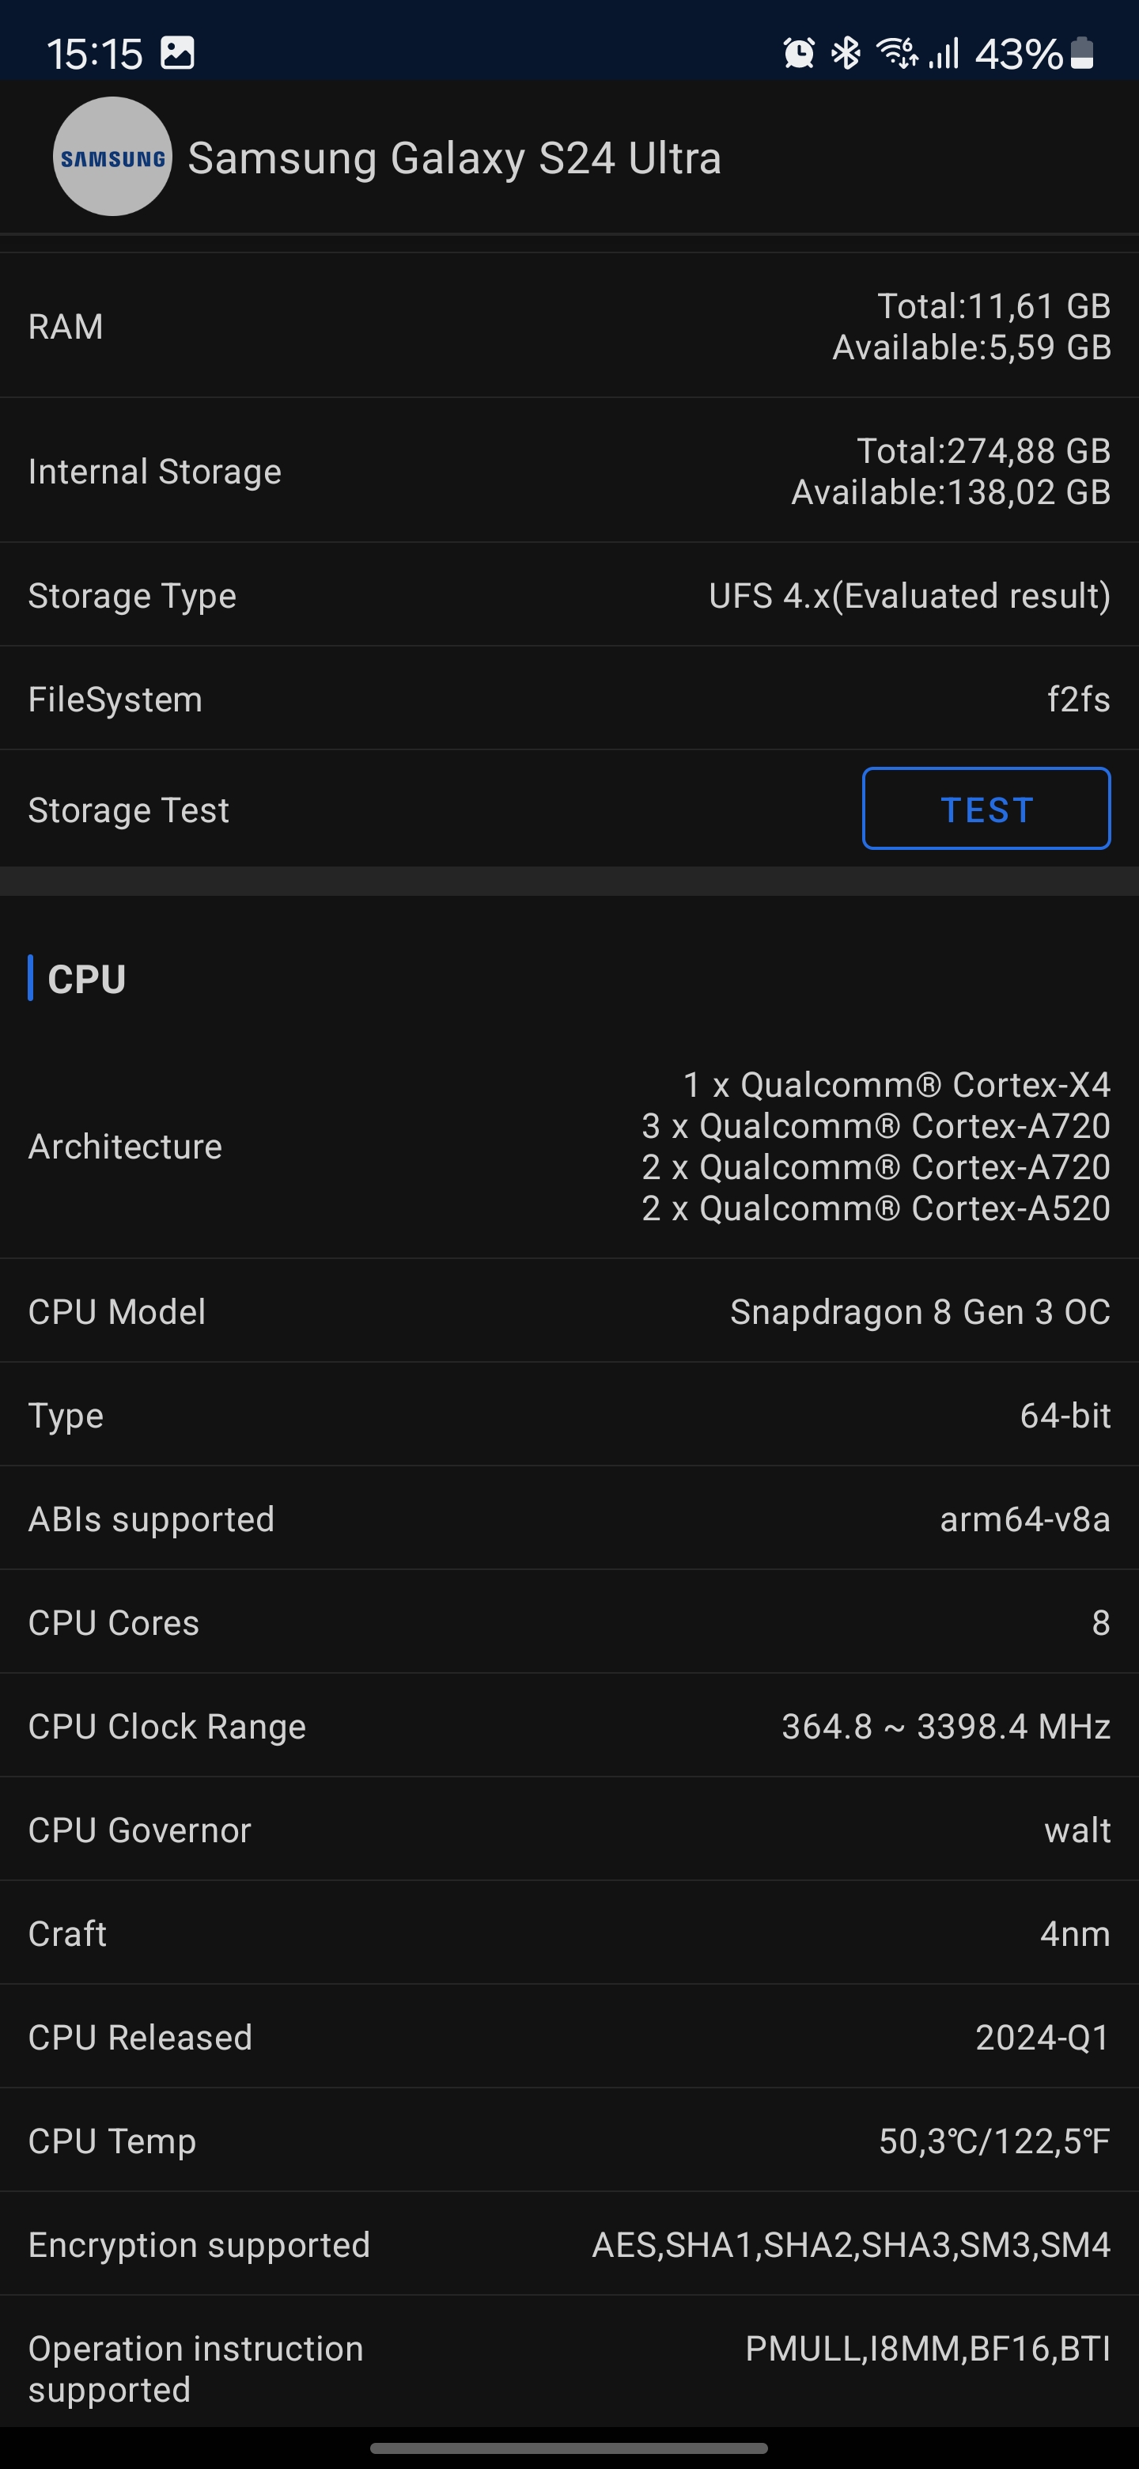Screen dimensions: 1139x2469
Task: Tap the cellular signal bars icon
Action: (x=944, y=54)
